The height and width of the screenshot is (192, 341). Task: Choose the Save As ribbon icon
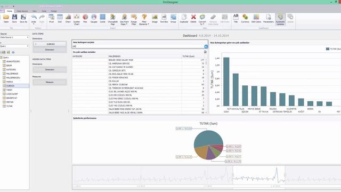coord(23,18)
